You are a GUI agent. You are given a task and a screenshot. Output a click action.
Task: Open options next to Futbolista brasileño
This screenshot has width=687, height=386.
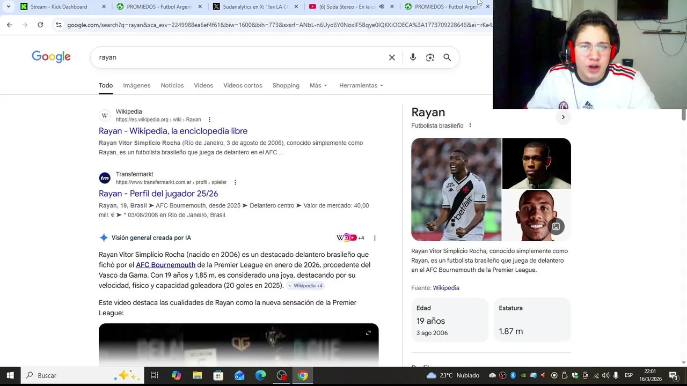pyautogui.click(x=470, y=125)
